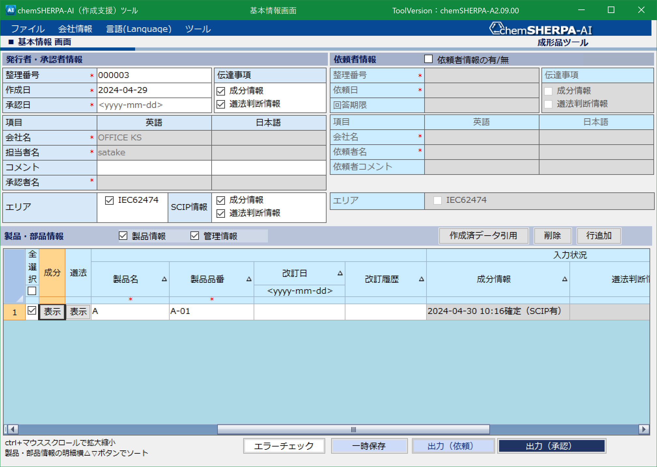The image size is (657, 467).
Task: Click 出力（承認） to export
Action: (552, 446)
